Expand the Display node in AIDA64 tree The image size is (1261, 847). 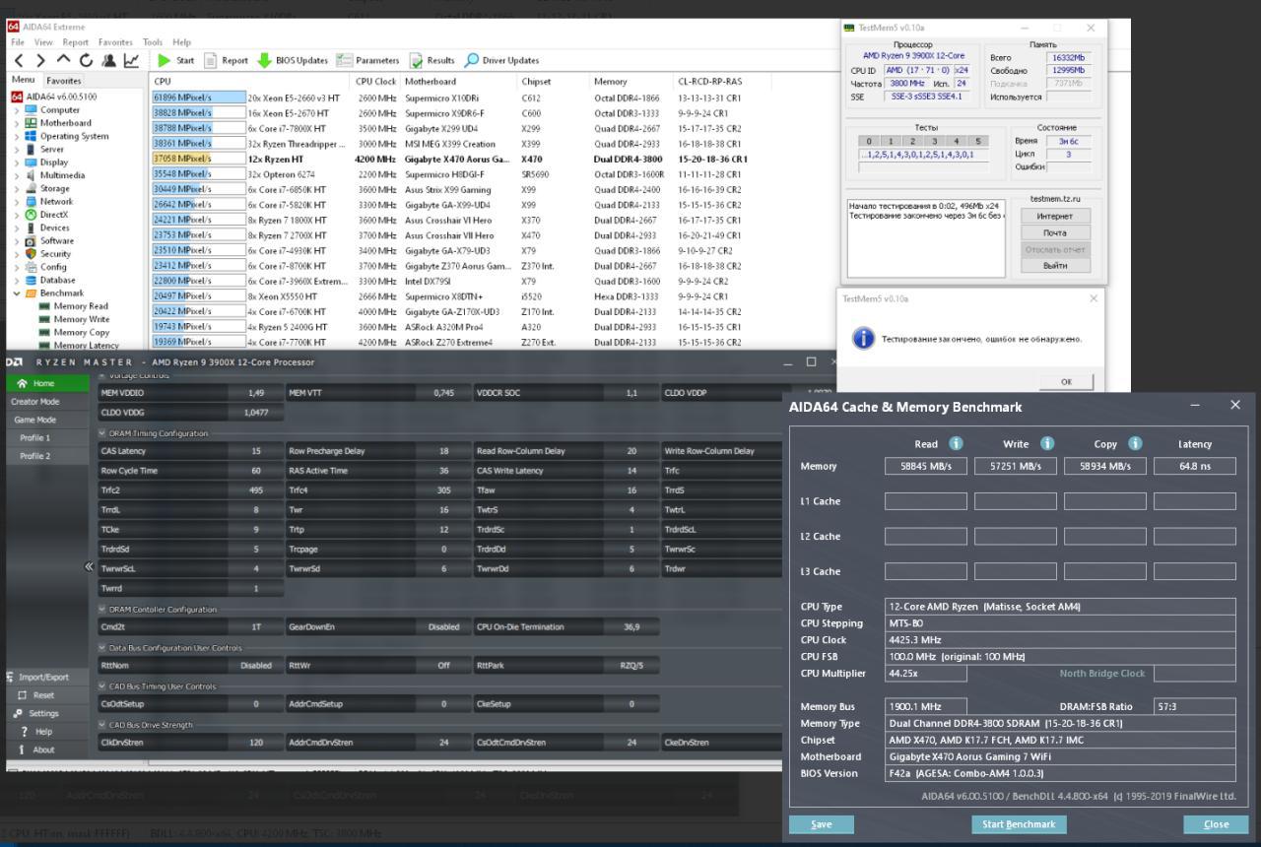point(16,163)
